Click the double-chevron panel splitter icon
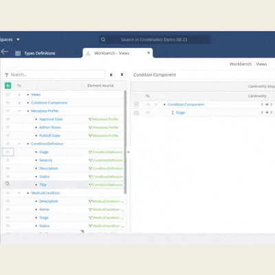The image size is (275, 275). coord(128,152)
